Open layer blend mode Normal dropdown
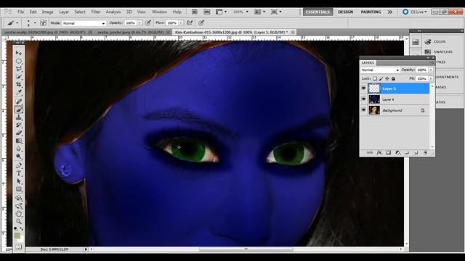 [x=380, y=70]
